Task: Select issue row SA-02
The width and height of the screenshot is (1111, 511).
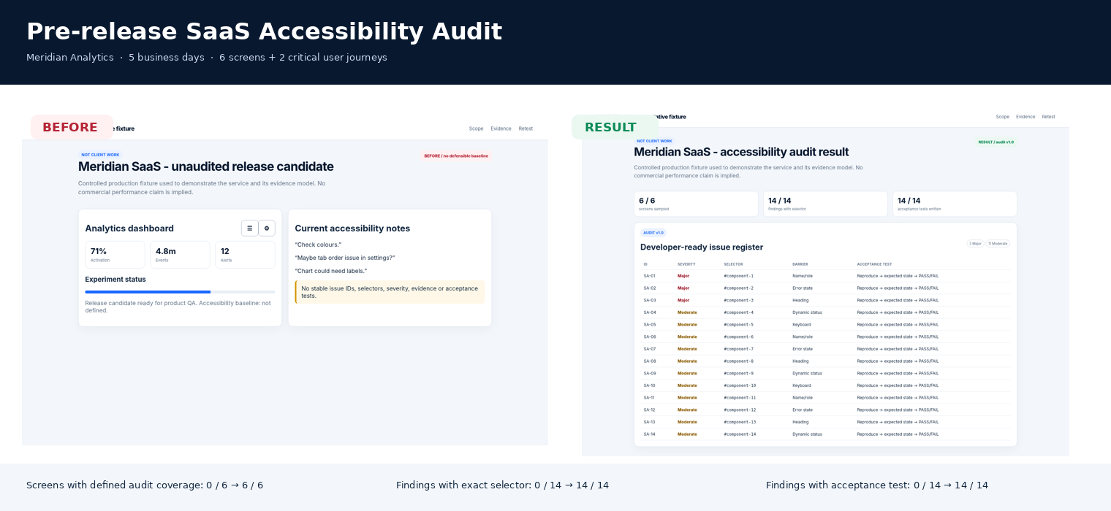Action: click(x=825, y=288)
